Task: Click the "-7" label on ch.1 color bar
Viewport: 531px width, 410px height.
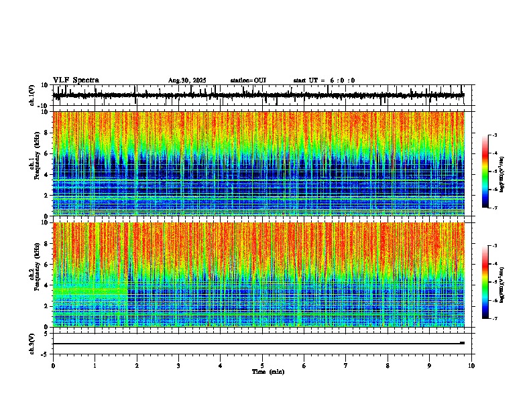Action: coord(494,208)
